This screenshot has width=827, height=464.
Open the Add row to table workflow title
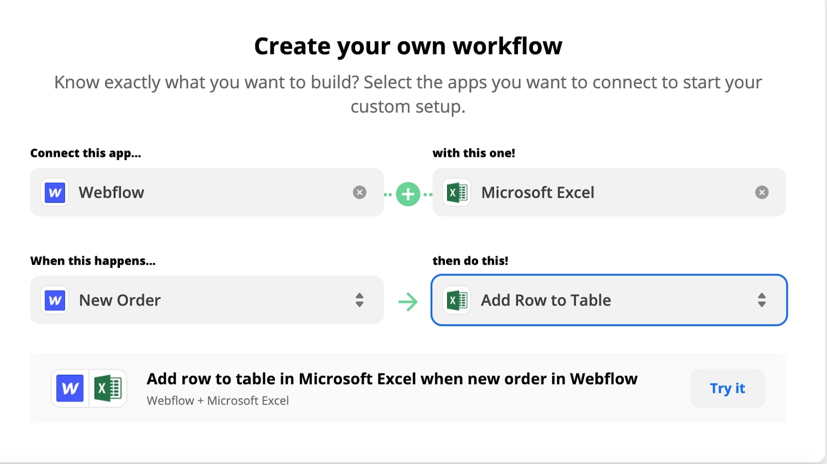coord(392,379)
